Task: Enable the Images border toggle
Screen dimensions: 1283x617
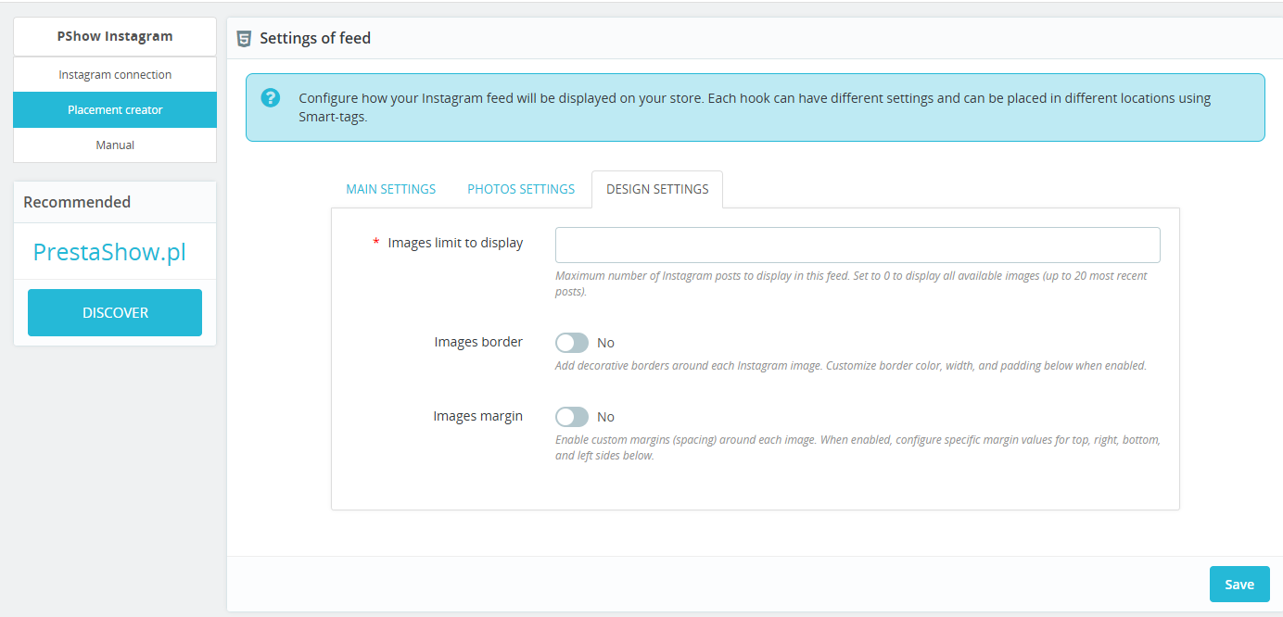Action: pyautogui.click(x=571, y=343)
